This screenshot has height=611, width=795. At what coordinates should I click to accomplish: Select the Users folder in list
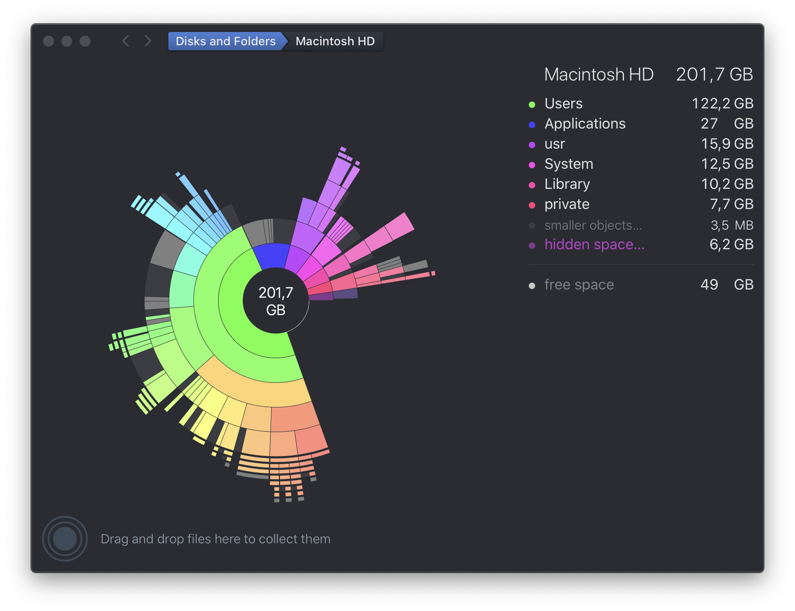tap(640, 103)
